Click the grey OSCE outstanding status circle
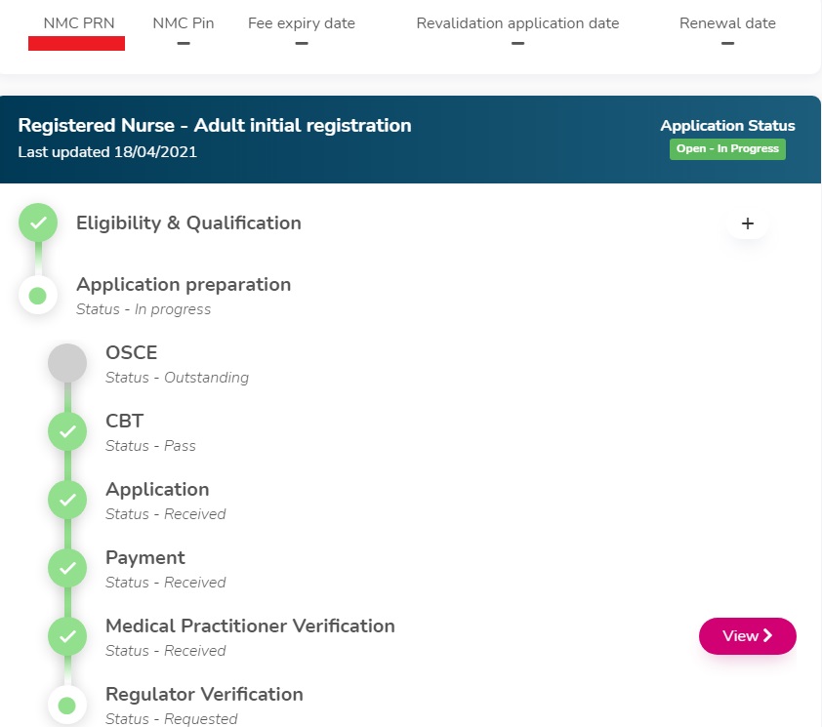Viewport: 822px width, 727px height. click(67, 363)
